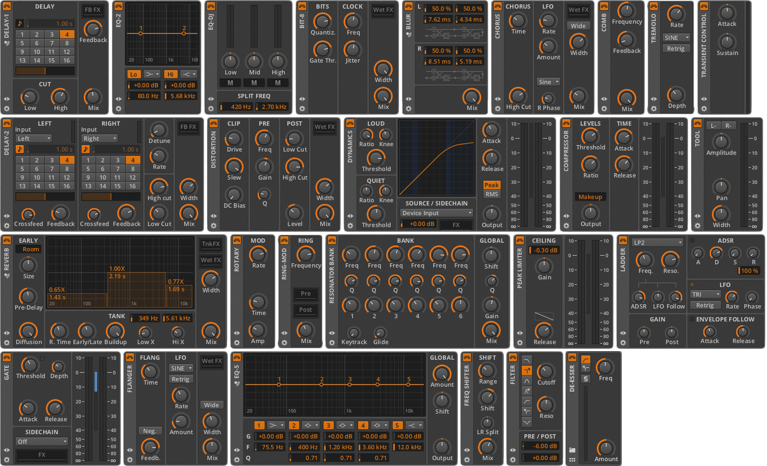Open the Hi band filter type dropdown in EQ-2

189,74
